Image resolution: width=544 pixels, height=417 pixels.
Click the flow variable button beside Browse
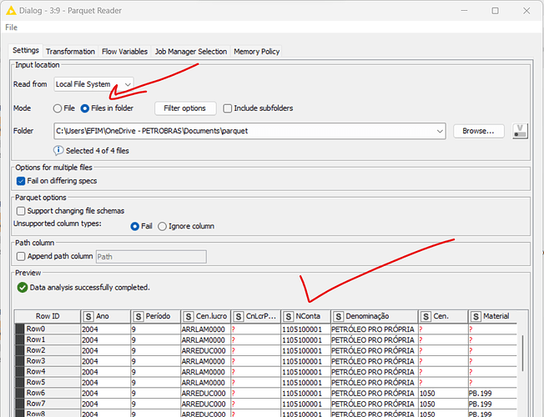coord(520,131)
